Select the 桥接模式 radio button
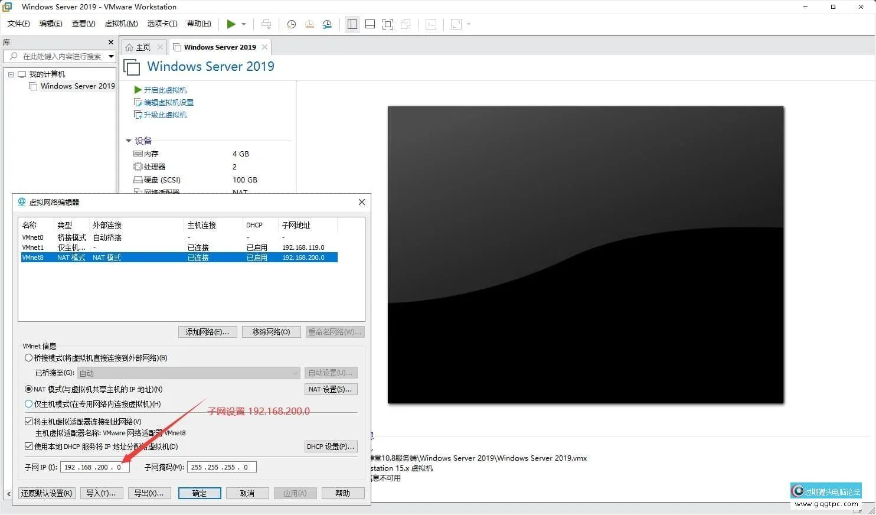Image resolution: width=876 pixels, height=515 pixels. pos(28,358)
